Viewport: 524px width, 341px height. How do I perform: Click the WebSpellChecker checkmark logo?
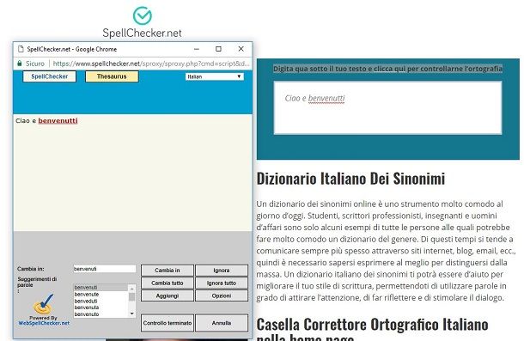tap(43, 303)
